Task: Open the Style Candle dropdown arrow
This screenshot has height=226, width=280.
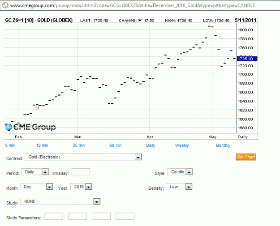Action: tap(189, 172)
